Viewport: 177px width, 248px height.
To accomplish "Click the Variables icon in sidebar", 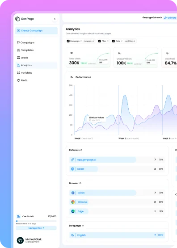I will [x=18, y=73].
